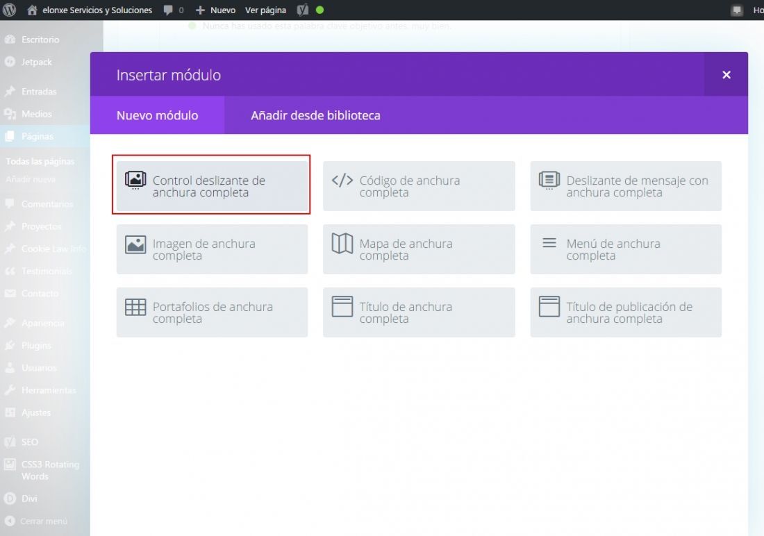
Task: Click the Medios media icon
Action: (10, 114)
